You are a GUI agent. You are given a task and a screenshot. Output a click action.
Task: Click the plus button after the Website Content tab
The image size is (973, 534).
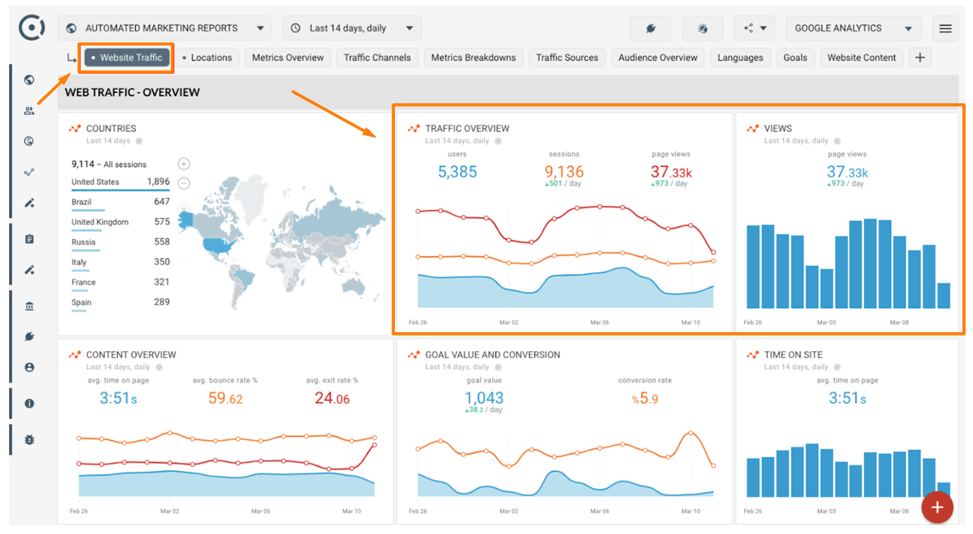tap(920, 57)
